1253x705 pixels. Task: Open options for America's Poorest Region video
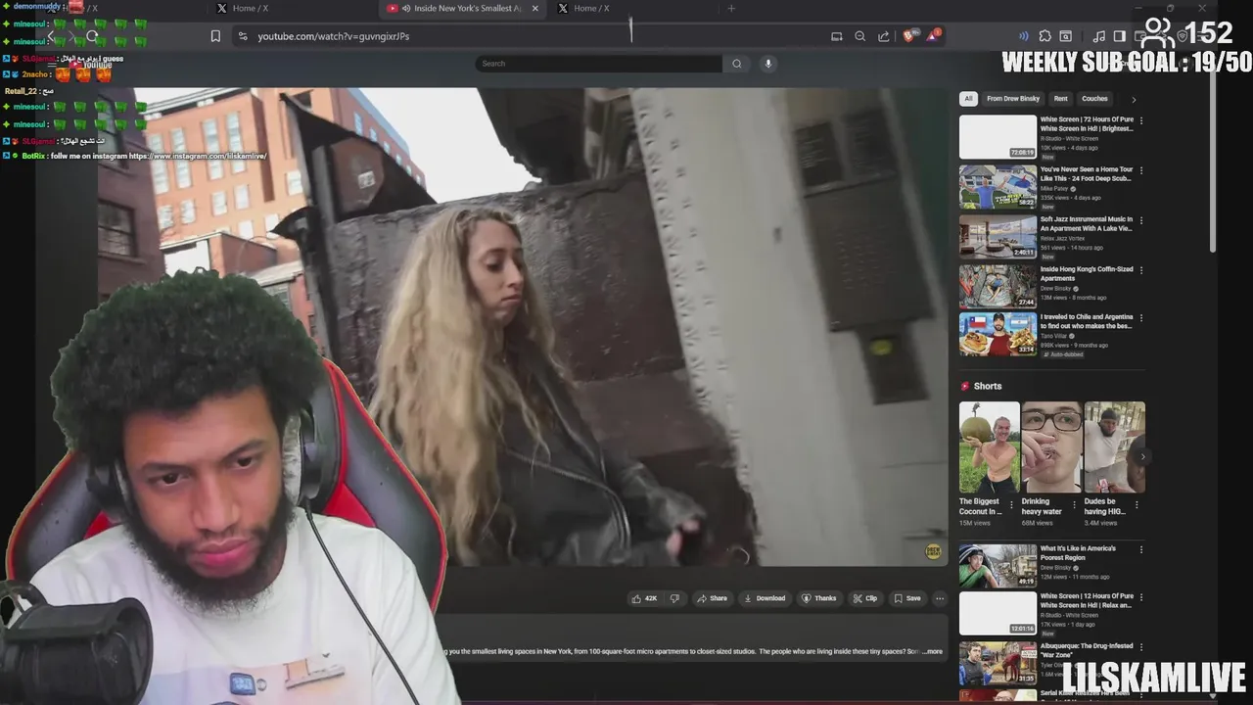coord(1141,549)
